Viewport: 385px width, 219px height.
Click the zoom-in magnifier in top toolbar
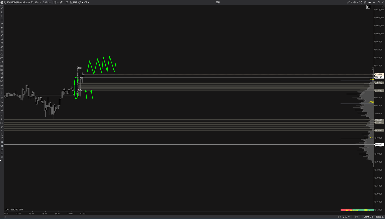point(67,2)
